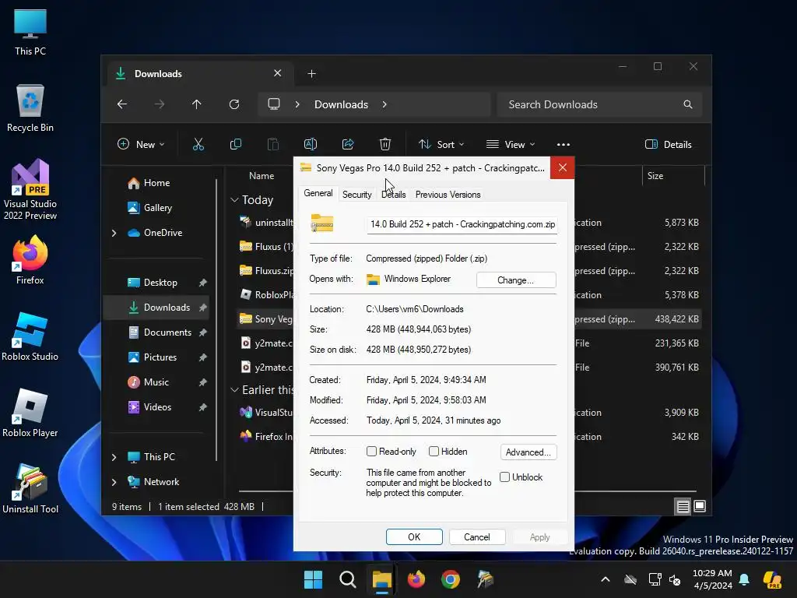Open Recycle Bin desktop icon

tap(30, 108)
